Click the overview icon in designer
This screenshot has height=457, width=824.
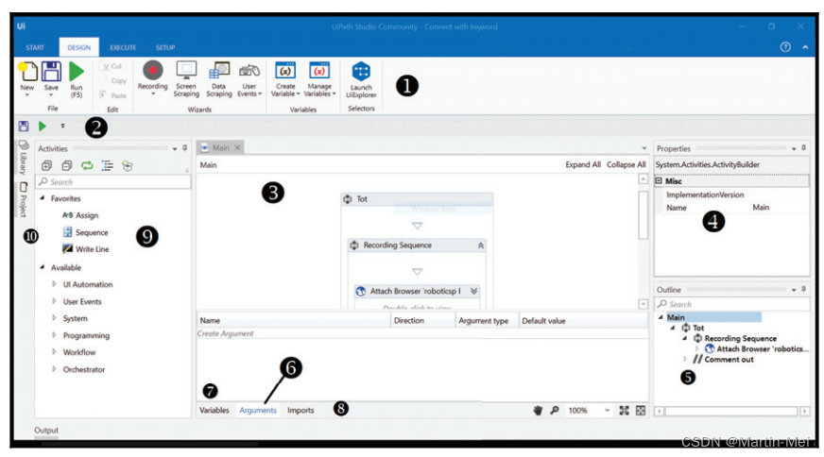pyautogui.click(x=641, y=410)
